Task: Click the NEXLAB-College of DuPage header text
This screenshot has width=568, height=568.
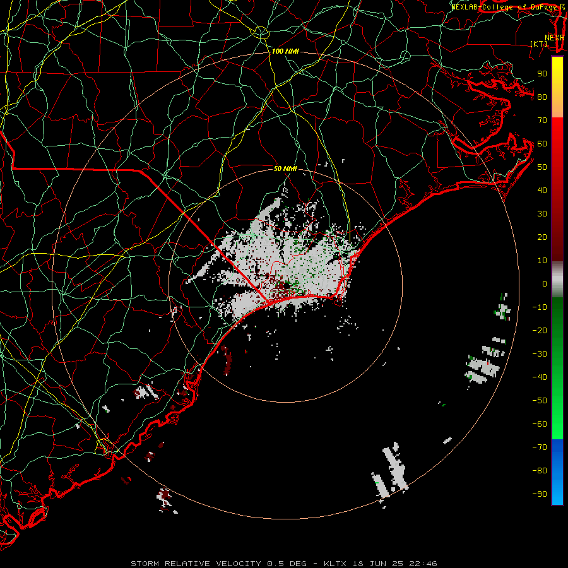Action: coord(507,7)
